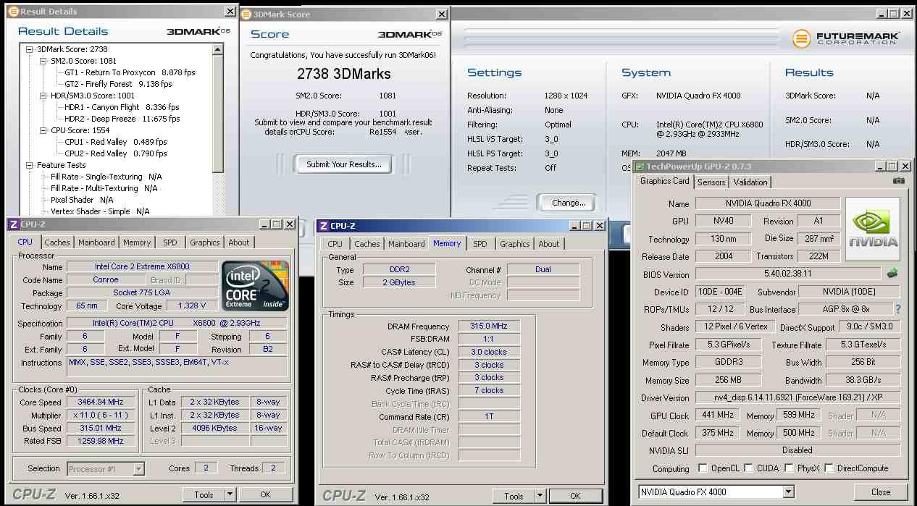This screenshot has height=506, width=917.
Task: Select GT1 - Return To Proxycon row
Action: [x=130, y=72]
